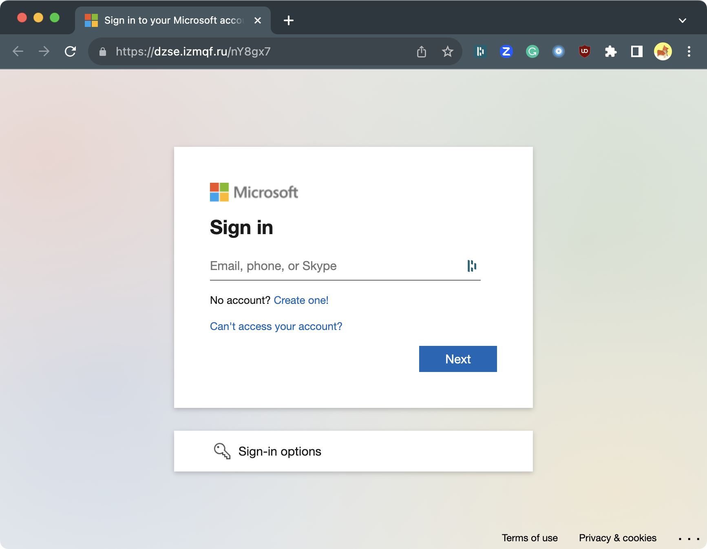707x549 pixels.
Task: Click the Microsoft logo on sign-in card
Action: click(x=254, y=192)
